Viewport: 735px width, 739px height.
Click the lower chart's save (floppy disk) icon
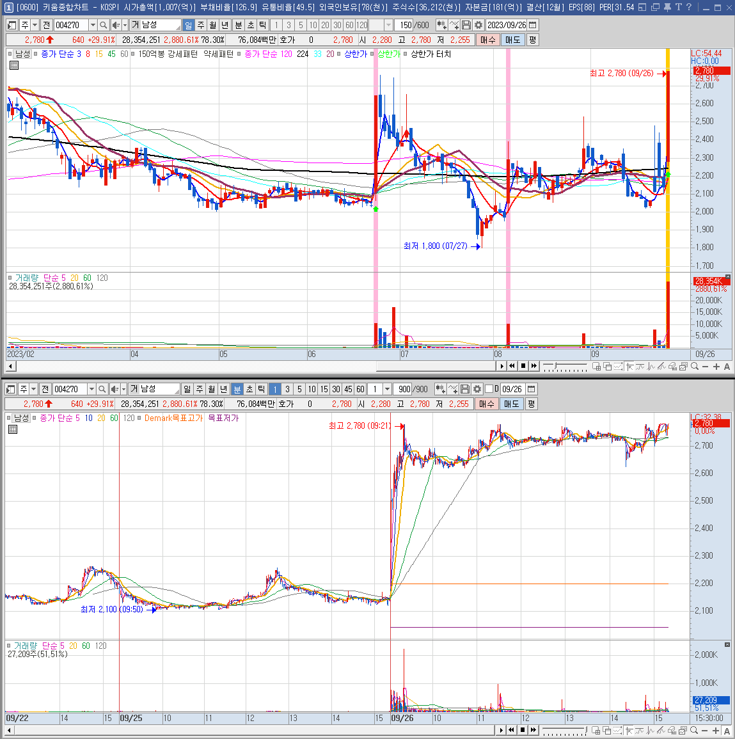pos(465,389)
